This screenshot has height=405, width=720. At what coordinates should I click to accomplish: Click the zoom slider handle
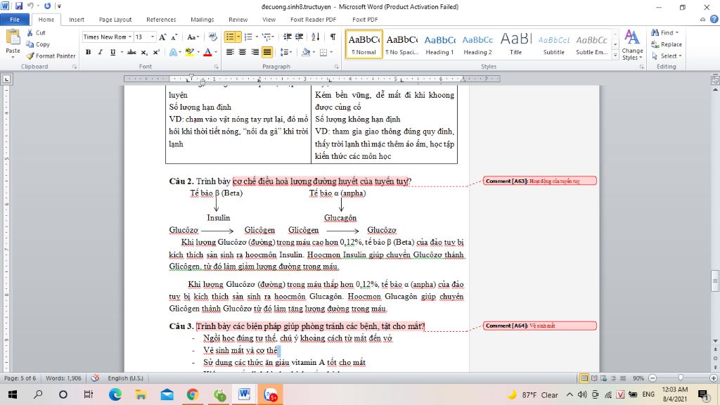(x=681, y=378)
